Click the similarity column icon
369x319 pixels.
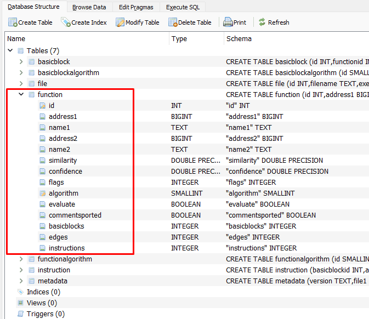[42, 161]
